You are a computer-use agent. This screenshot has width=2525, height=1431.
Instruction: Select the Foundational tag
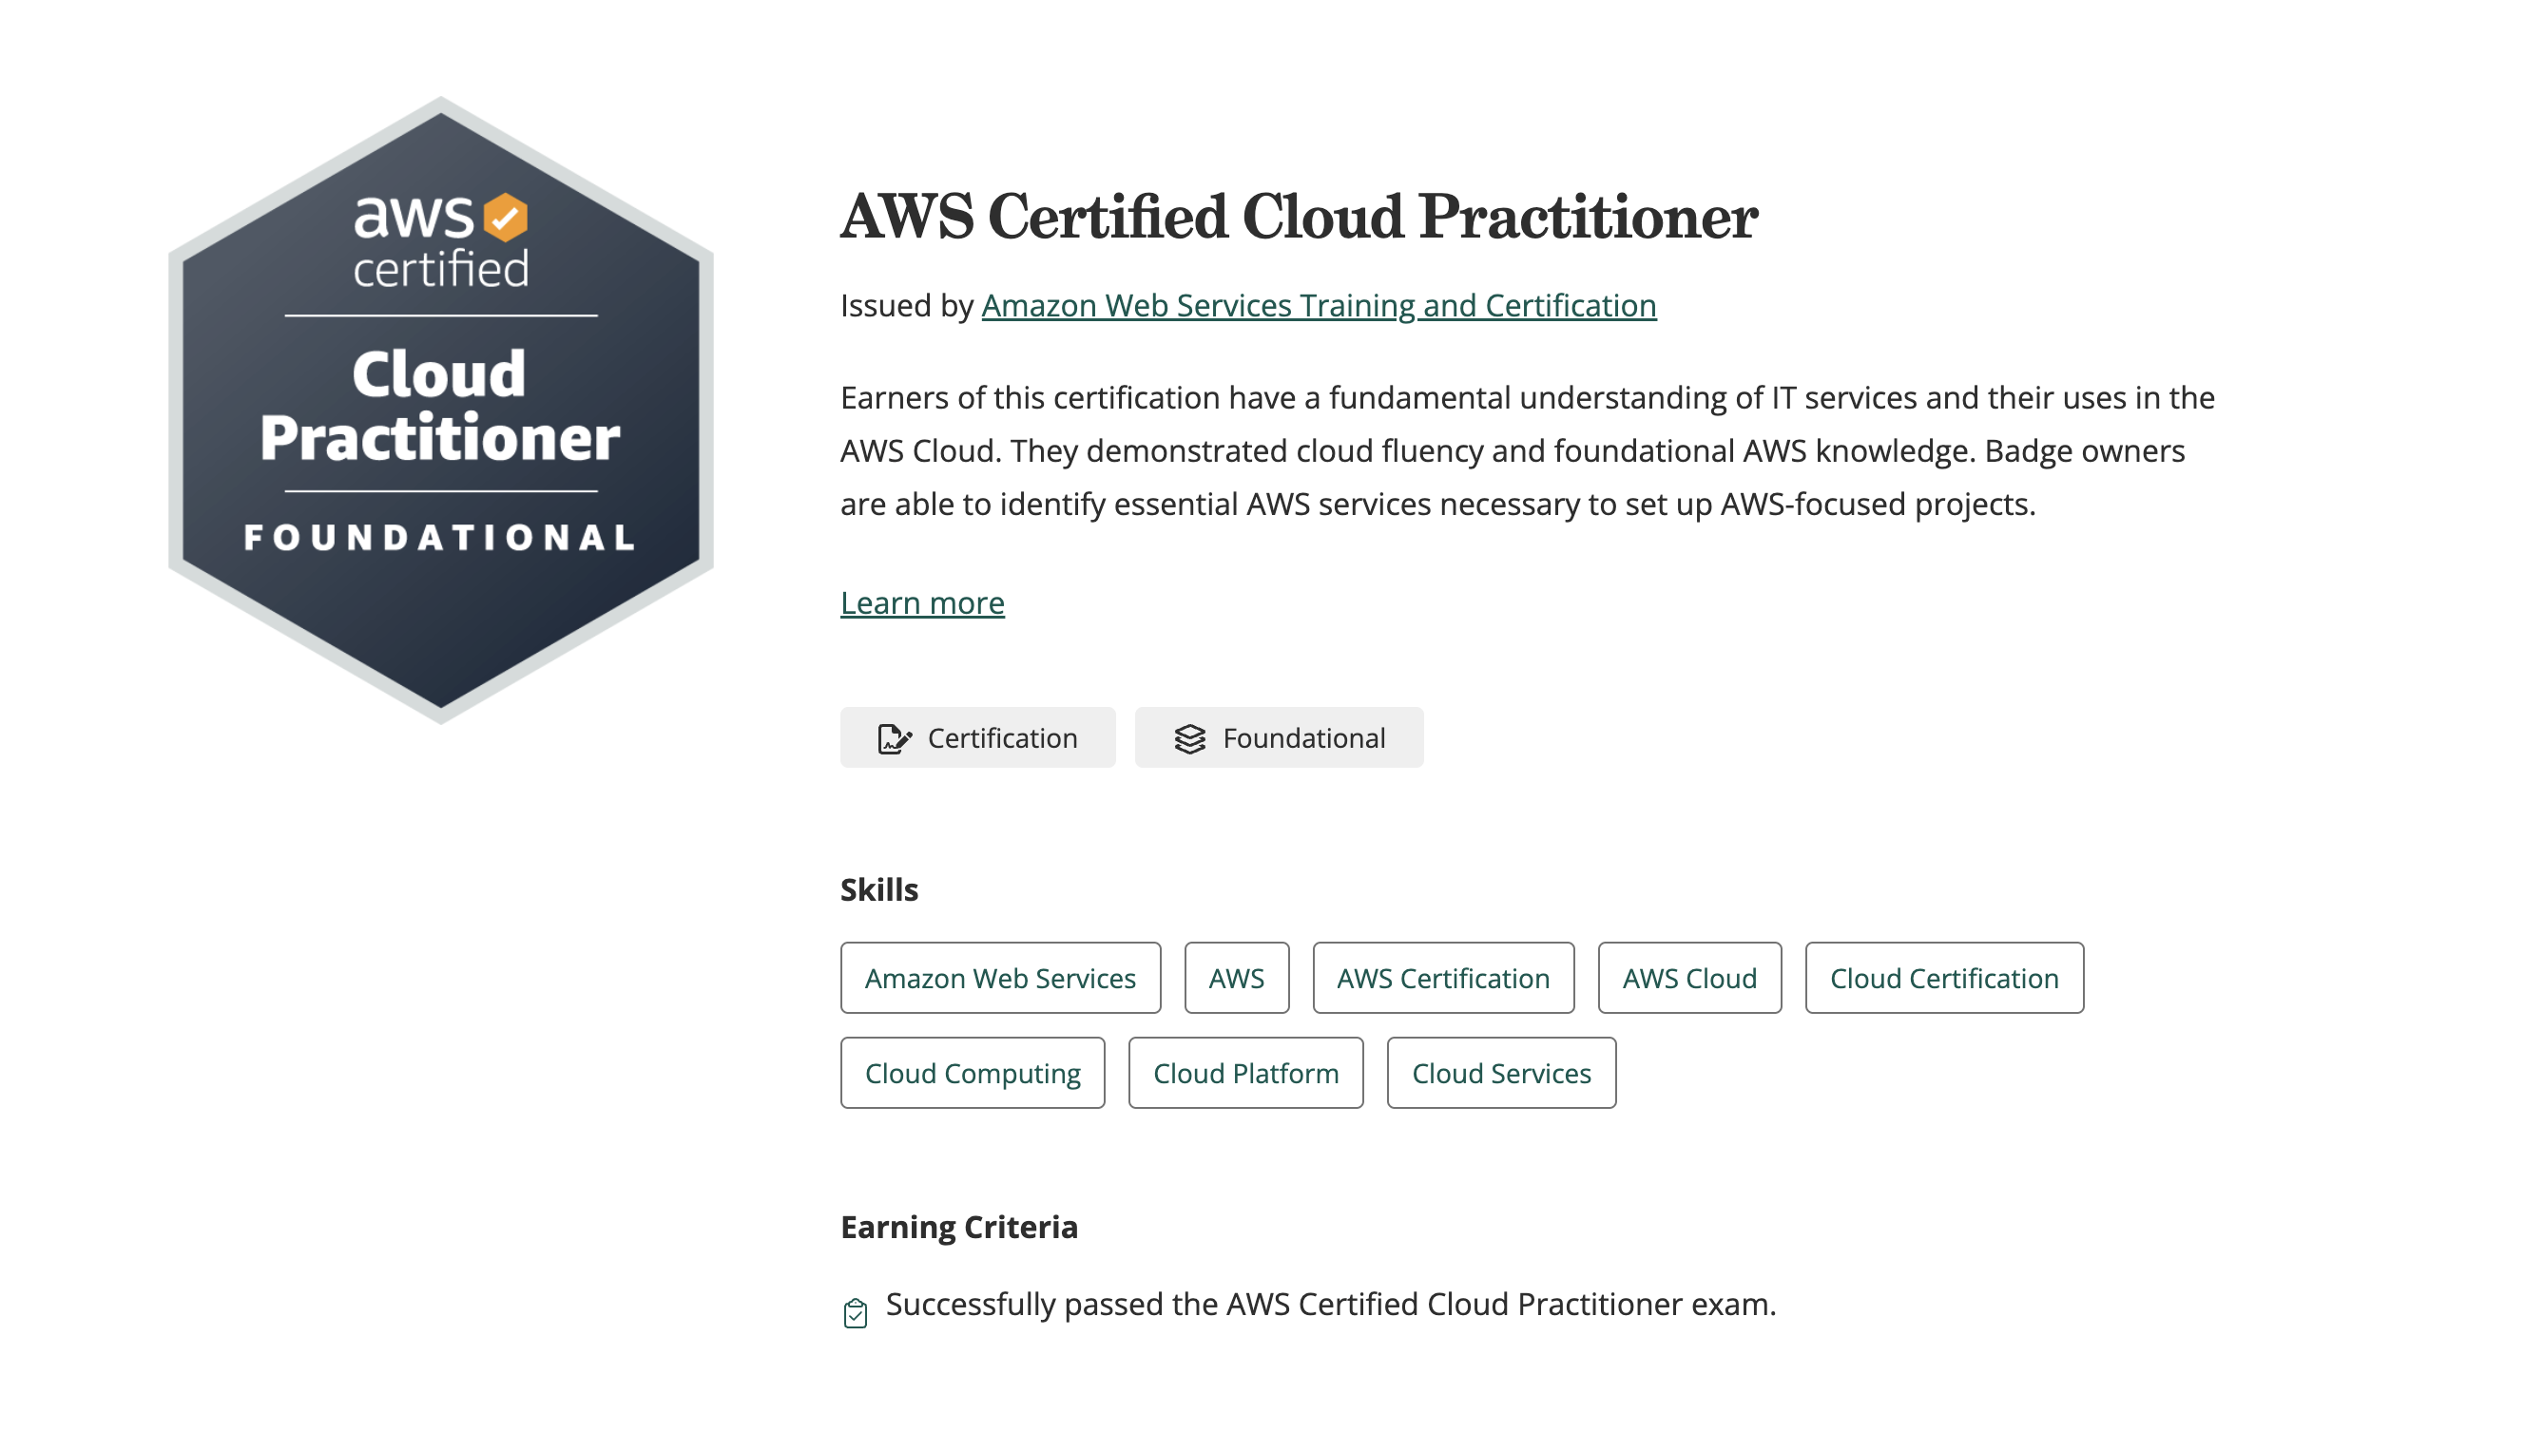coord(1279,737)
